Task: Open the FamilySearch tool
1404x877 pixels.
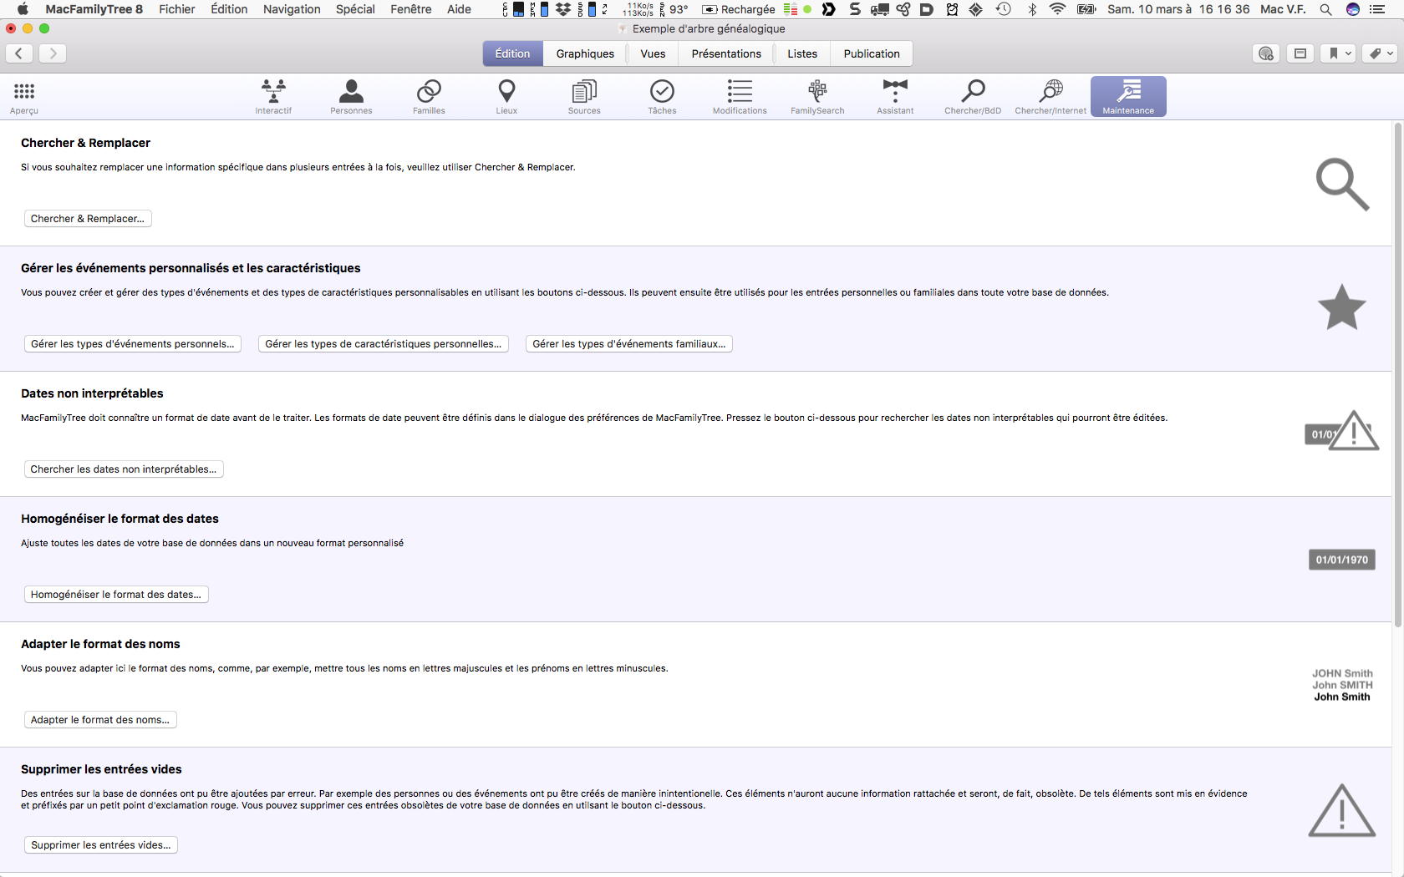Action: tap(817, 97)
